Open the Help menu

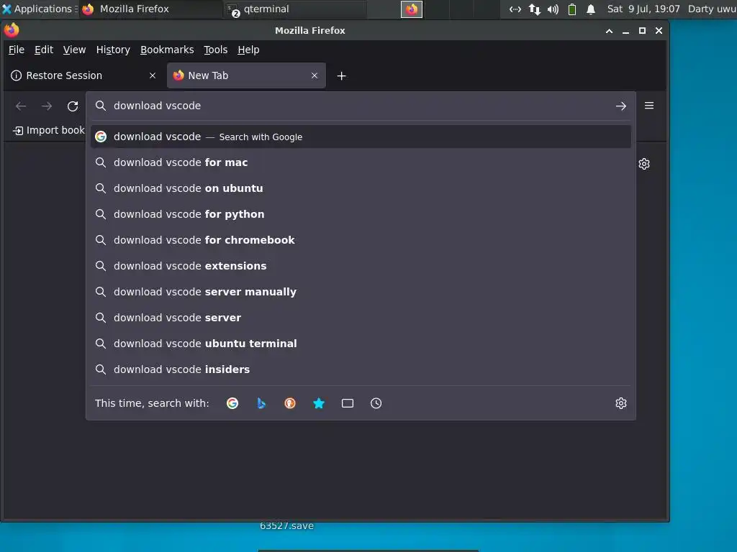248,50
